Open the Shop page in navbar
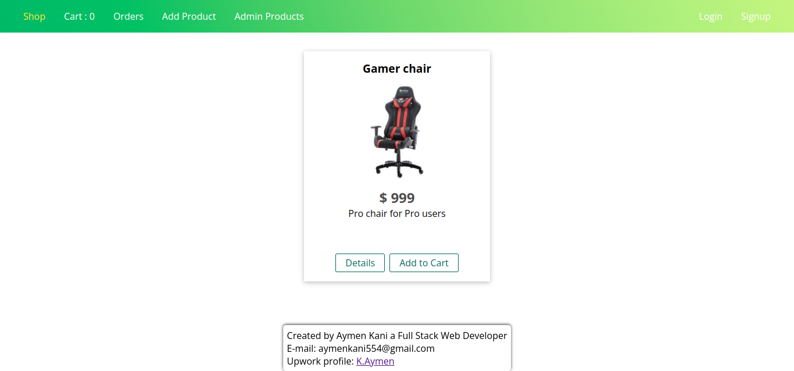The width and height of the screenshot is (794, 371). [x=34, y=16]
